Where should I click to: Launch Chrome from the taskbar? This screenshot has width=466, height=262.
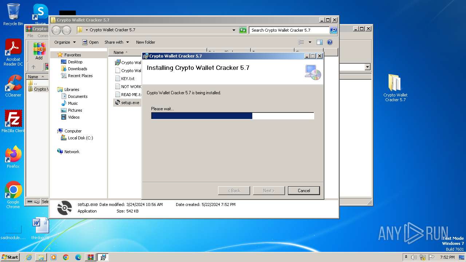tap(66, 257)
